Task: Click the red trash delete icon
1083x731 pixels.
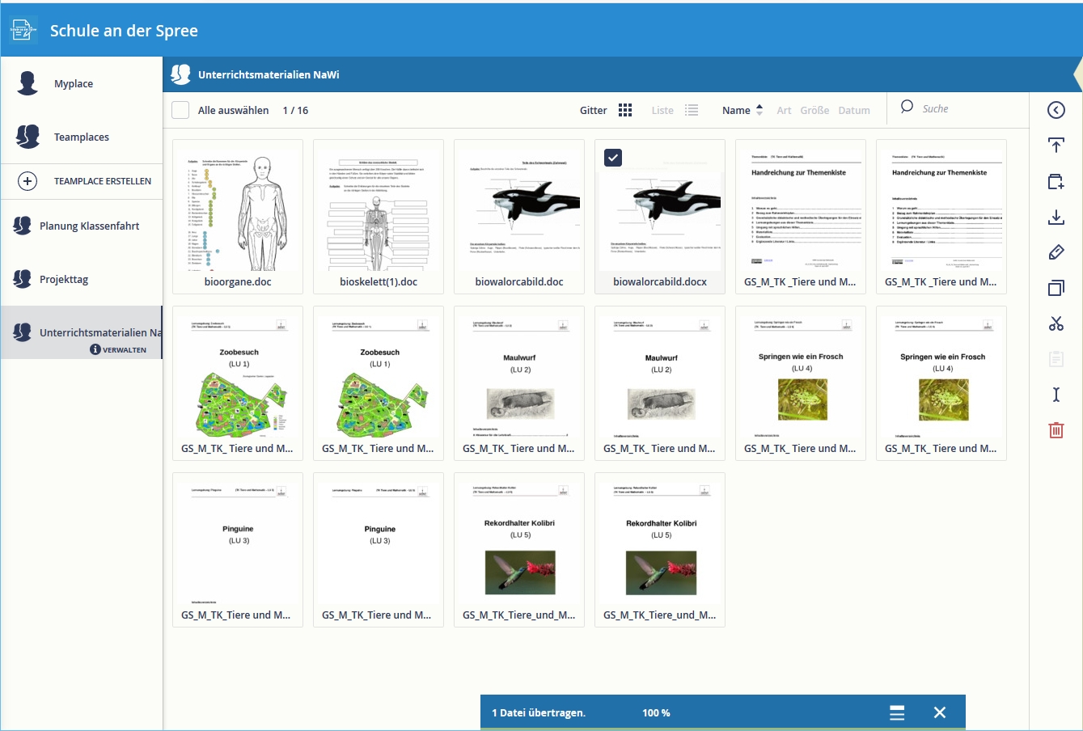Action: pyautogui.click(x=1056, y=430)
